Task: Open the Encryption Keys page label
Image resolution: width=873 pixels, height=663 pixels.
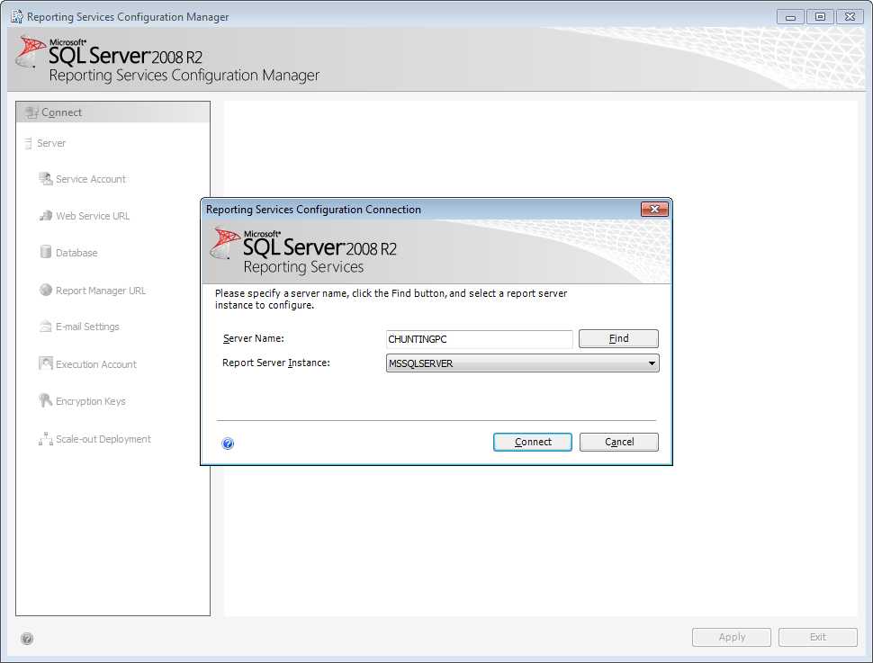Action: [91, 401]
